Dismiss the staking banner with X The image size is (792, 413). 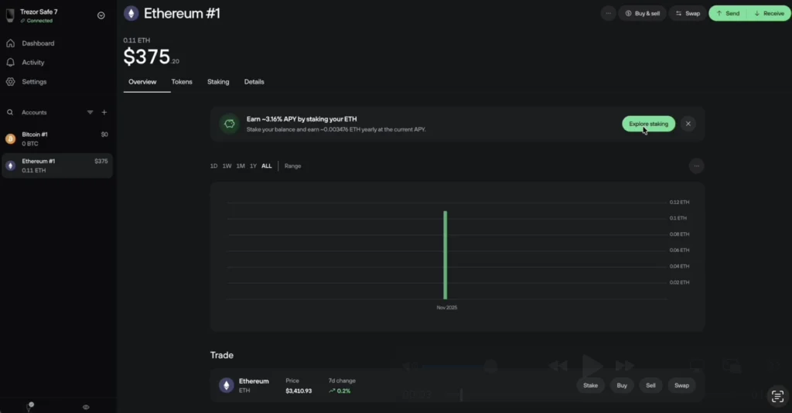click(688, 124)
